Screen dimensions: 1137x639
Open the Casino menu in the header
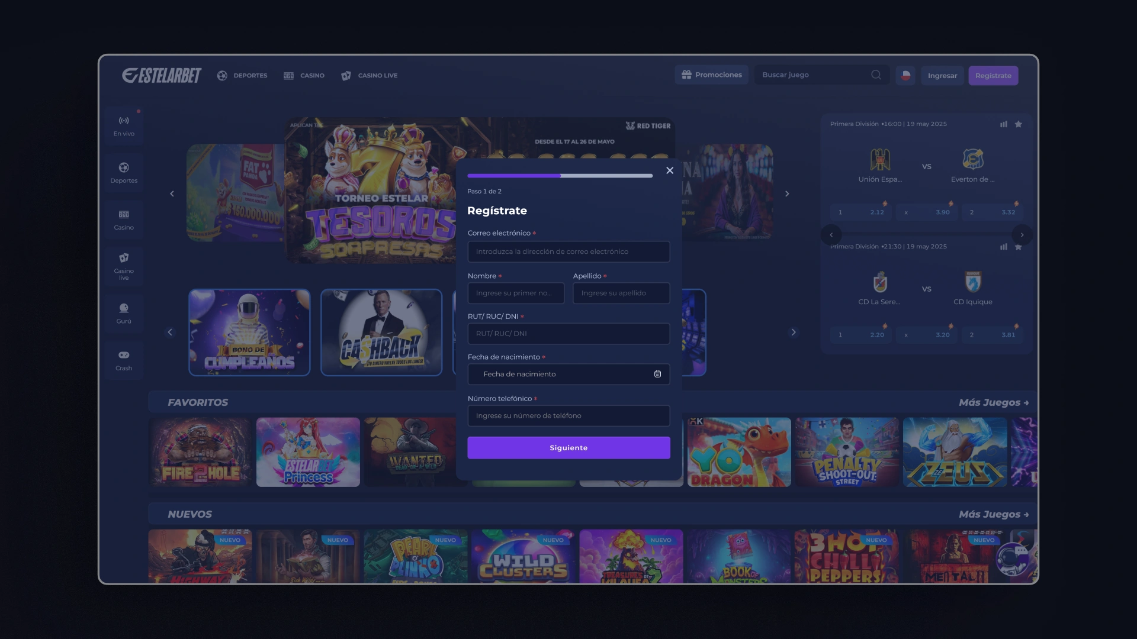304,76
